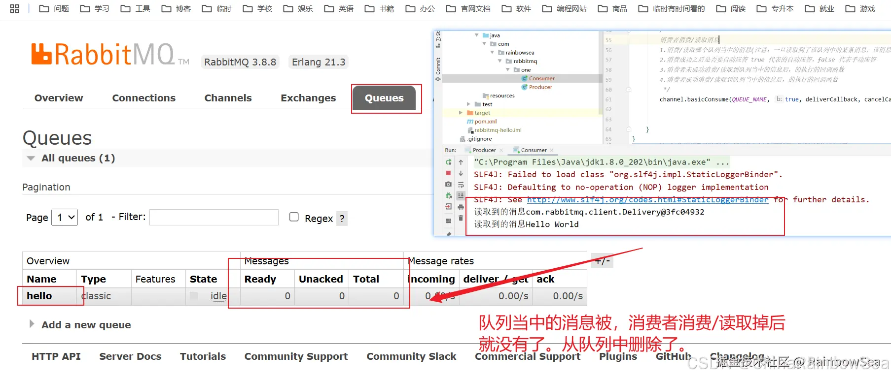Open the 编程网站 bookmarks folder

point(565,8)
